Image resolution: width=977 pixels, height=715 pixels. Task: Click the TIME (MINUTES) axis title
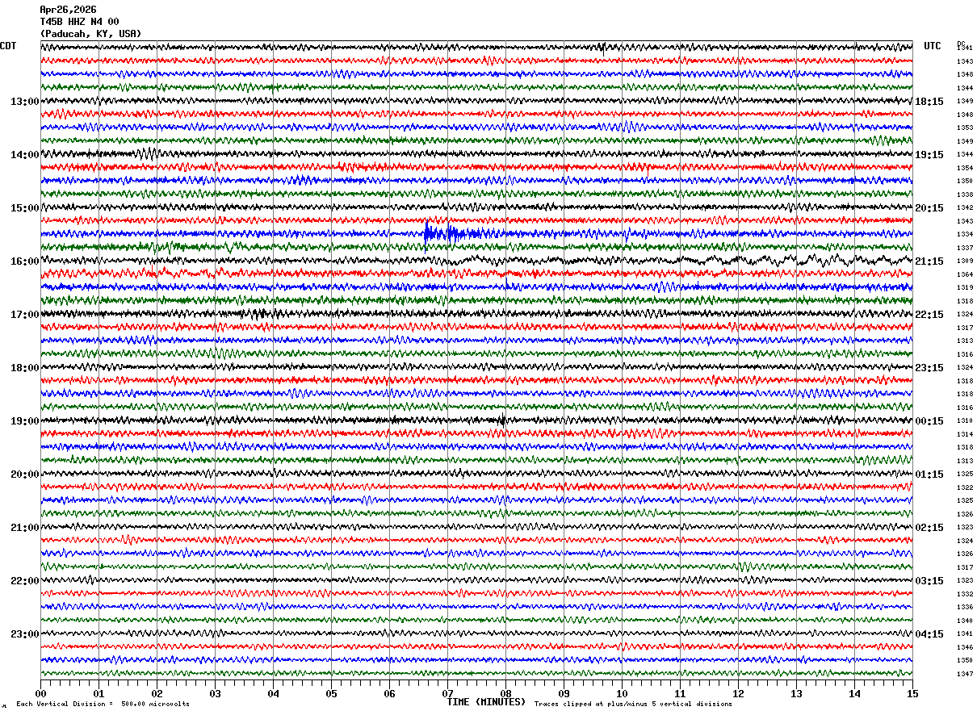pos(486,702)
